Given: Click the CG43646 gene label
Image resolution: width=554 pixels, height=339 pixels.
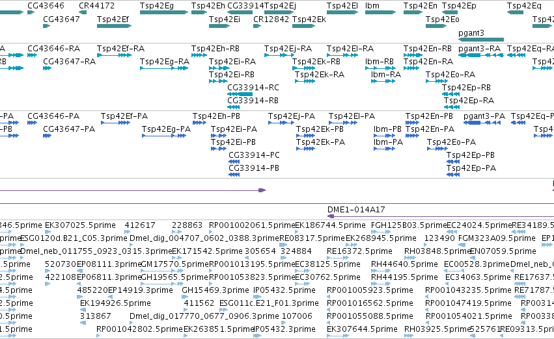Looking at the screenshot, I should [46, 6].
